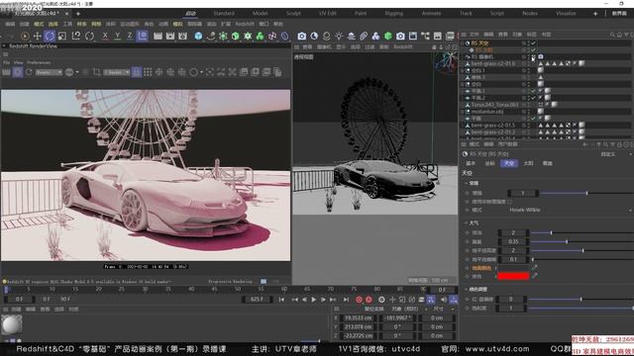Toggle the highlighted coordinate system icon
The width and height of the screenshot is (634, 356).
click(143, 36)
